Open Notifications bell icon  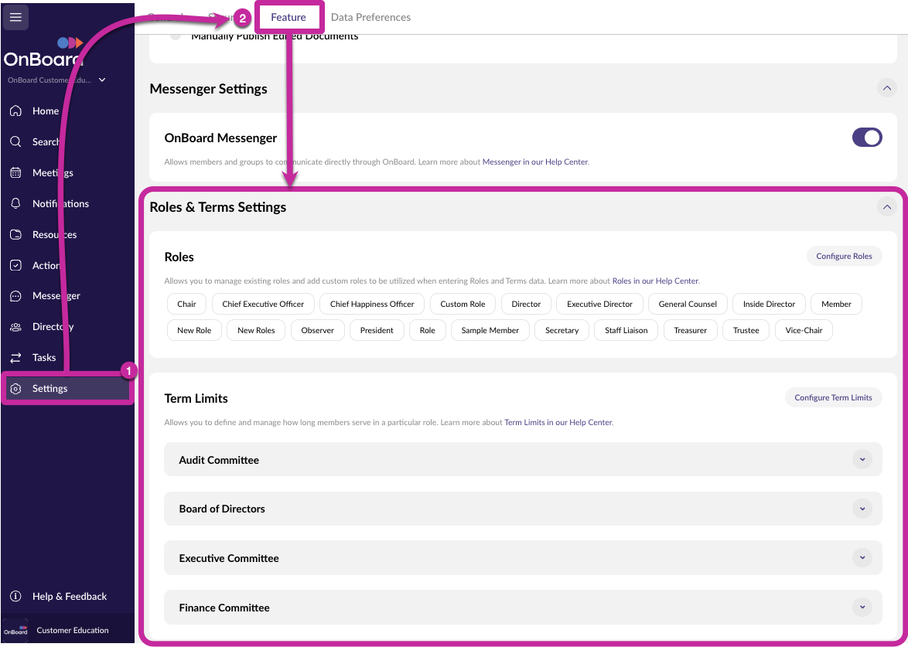tap(15, 204)
